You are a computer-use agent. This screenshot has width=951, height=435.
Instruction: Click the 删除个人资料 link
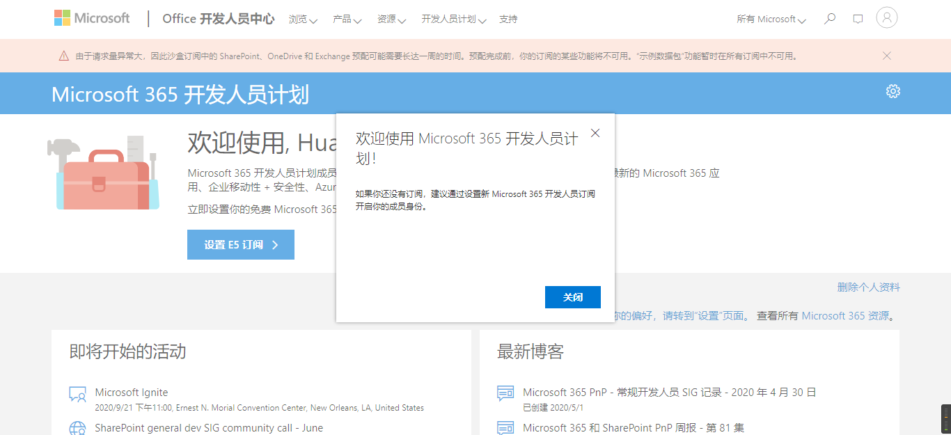(868, 287)
